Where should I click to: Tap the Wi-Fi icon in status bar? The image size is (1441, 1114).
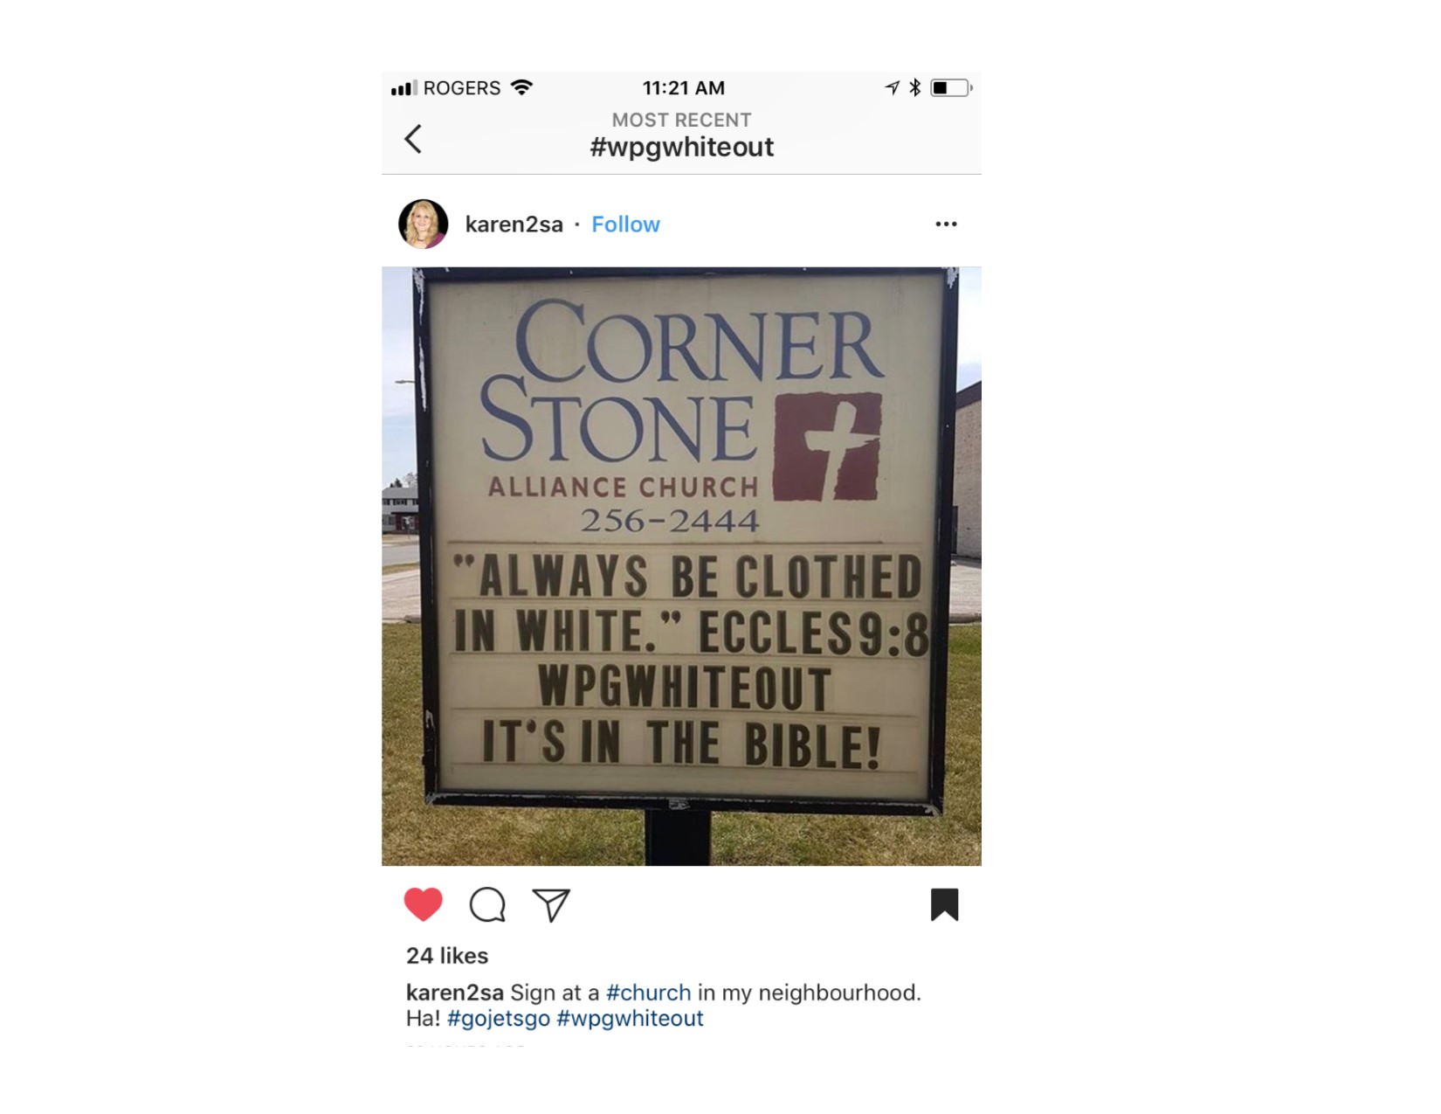coord(522,87)
